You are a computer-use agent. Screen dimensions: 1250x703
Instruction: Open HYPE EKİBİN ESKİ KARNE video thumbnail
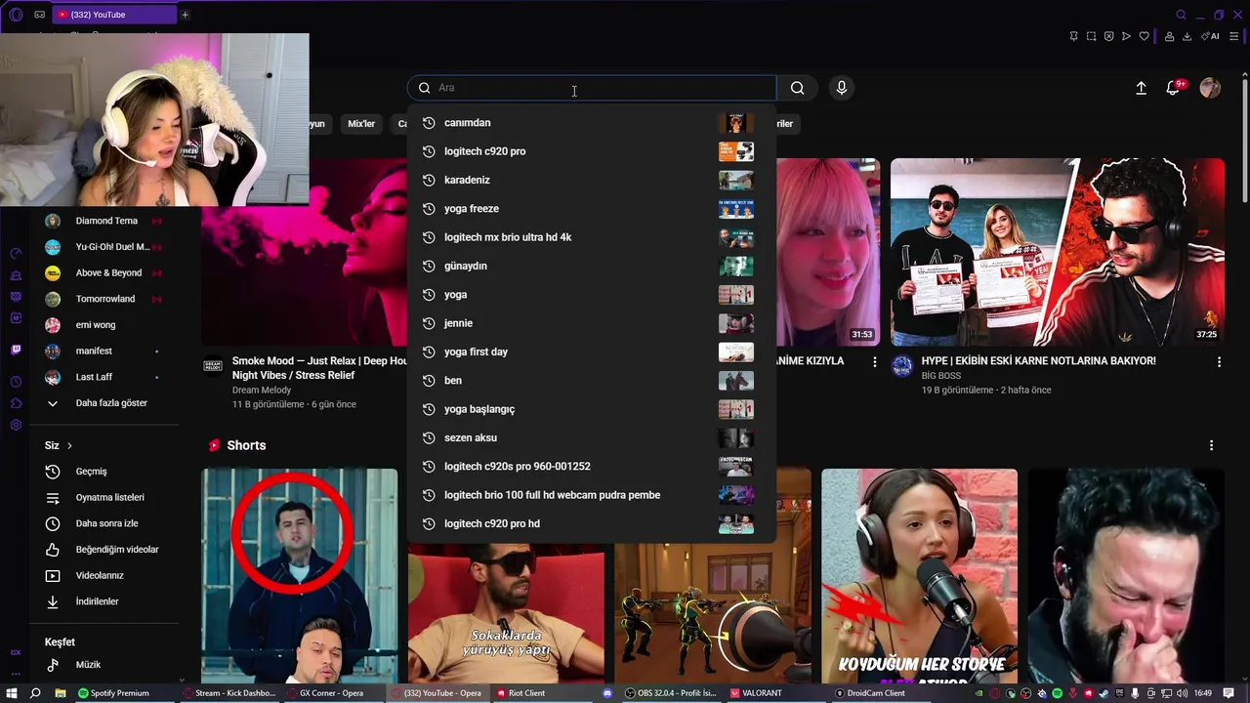(1057, 252)
